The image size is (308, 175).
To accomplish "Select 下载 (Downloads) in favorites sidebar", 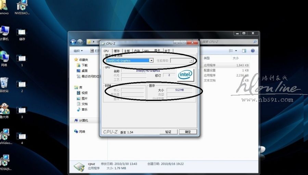I will pyautogui.click(x=84, y=65).
